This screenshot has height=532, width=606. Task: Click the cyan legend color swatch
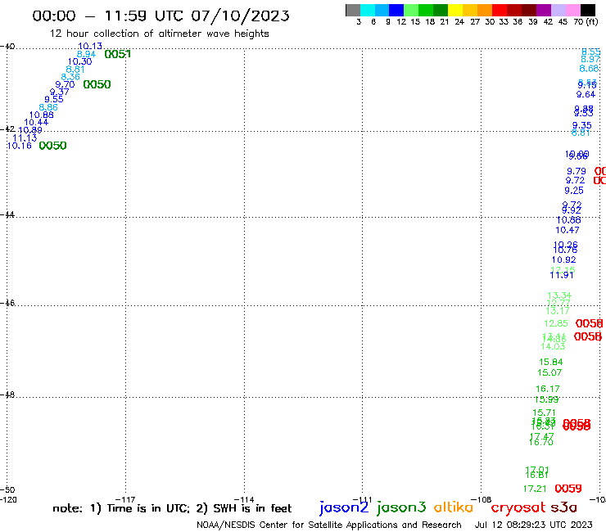coord(368,10)
